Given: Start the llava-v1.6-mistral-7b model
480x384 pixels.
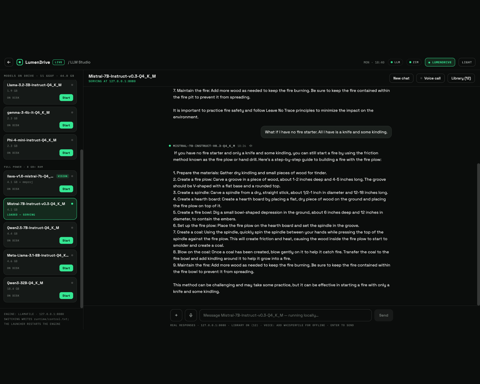Looking at the screenshot, I should pos(66,189).
